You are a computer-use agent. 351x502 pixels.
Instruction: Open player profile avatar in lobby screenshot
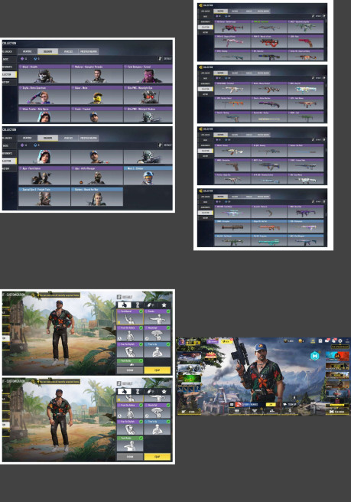pyautogui.click(x=182, y=342)
